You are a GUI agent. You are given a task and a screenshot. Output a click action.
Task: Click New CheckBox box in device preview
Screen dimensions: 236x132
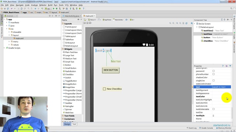coord(104,89)
